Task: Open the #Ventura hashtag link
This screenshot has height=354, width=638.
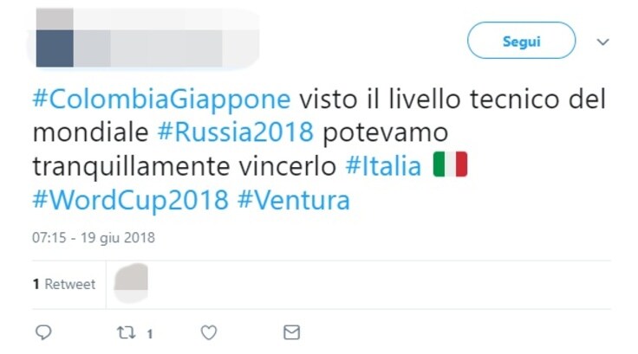Action: [x=294, y=200]
